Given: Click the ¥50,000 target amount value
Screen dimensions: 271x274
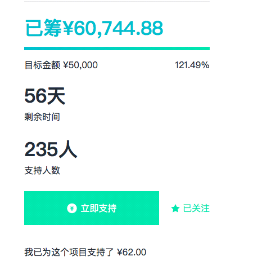Looking at the screenshot, I should tap(80, 65).
